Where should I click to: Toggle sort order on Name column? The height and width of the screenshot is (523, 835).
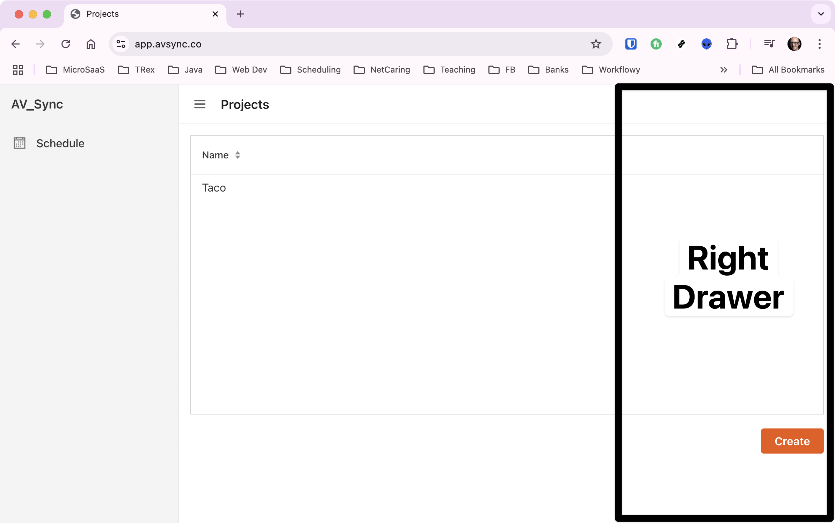(238, 155)
